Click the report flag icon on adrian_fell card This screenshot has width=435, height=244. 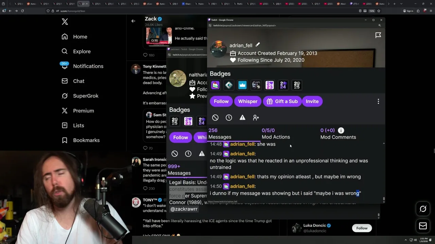(378, 35)
